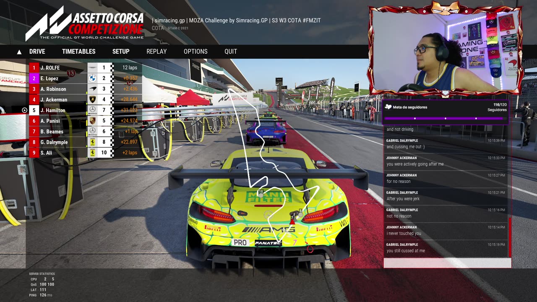Click the Ferrari logo in G. Dalrymple row
This screenshot has width=537, height=302.
[93, 142]
